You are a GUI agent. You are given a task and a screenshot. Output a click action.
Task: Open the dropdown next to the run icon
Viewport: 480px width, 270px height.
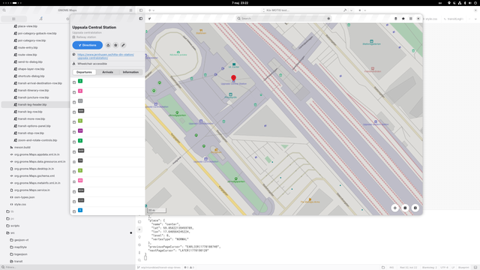(x=364, y=10)
